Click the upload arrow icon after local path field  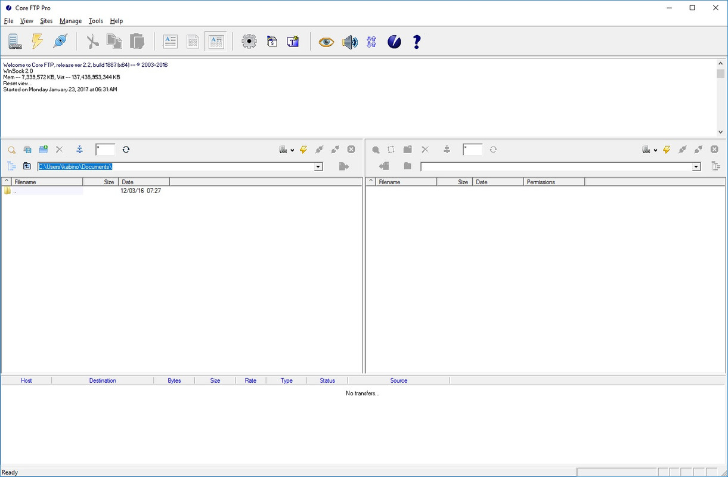343,166
